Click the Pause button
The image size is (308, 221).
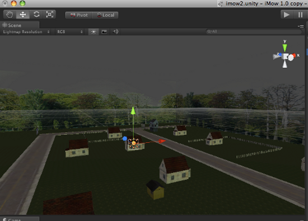tap(300, 15)
